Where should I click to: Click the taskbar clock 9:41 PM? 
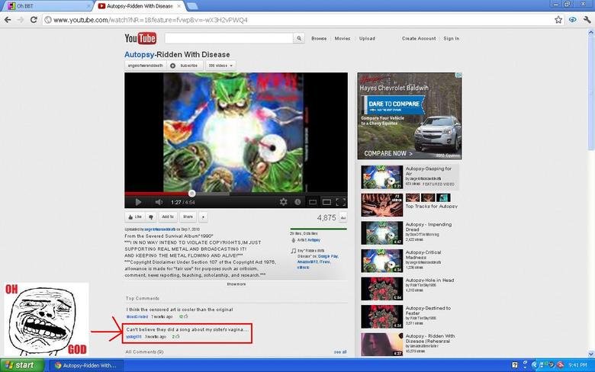(x=577, y=365)
